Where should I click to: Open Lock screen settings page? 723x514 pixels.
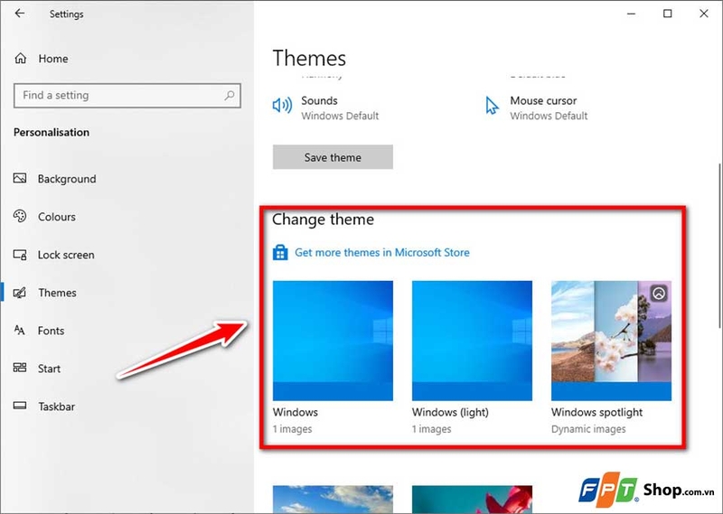click(66, 255)
